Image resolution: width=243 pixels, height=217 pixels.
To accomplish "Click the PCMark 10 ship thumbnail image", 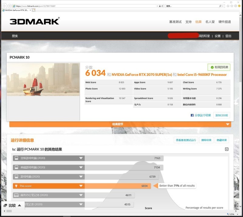I will 43,79.
